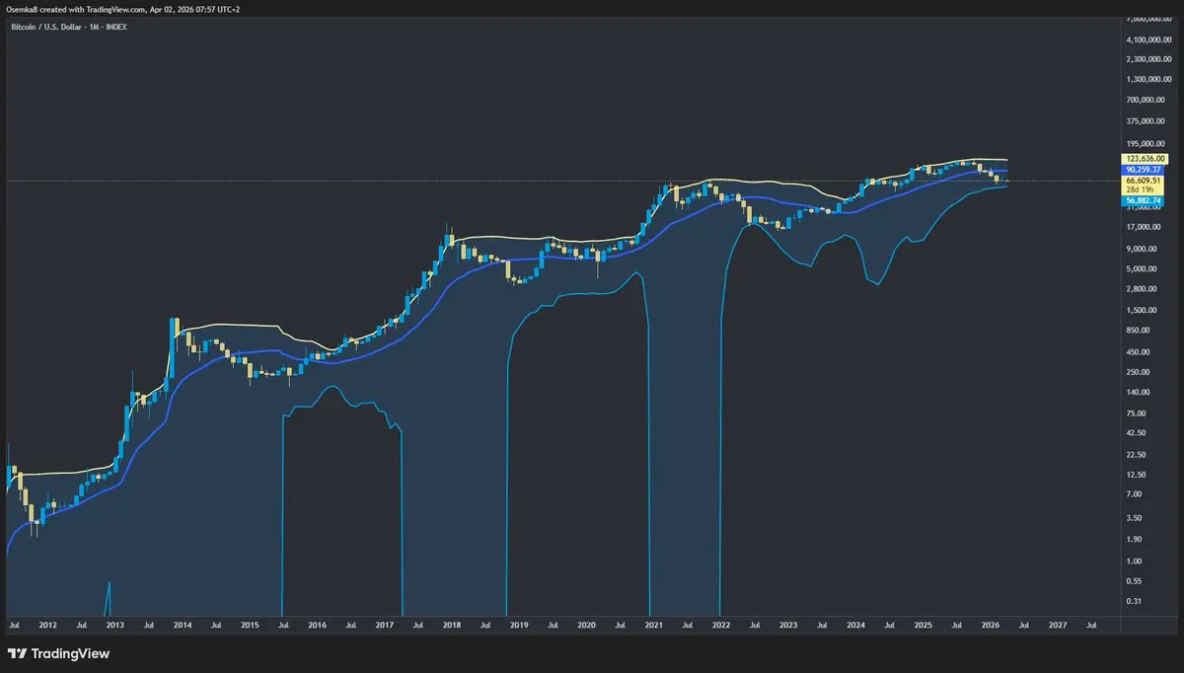Click the 850.00 price axis label
Viewport: 1184px width, 673px height.
(1139, 330)
